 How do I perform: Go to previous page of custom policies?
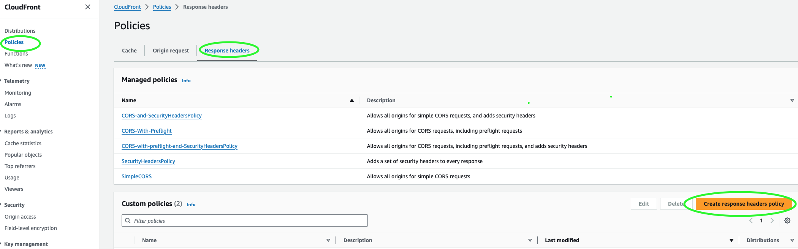[751, 220]
